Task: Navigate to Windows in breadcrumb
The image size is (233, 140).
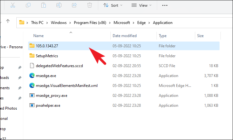Action: (x=59, y=23)
